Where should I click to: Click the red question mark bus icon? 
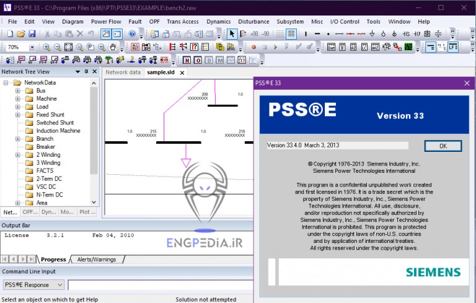pyautogui.click(x=194, y=47)
